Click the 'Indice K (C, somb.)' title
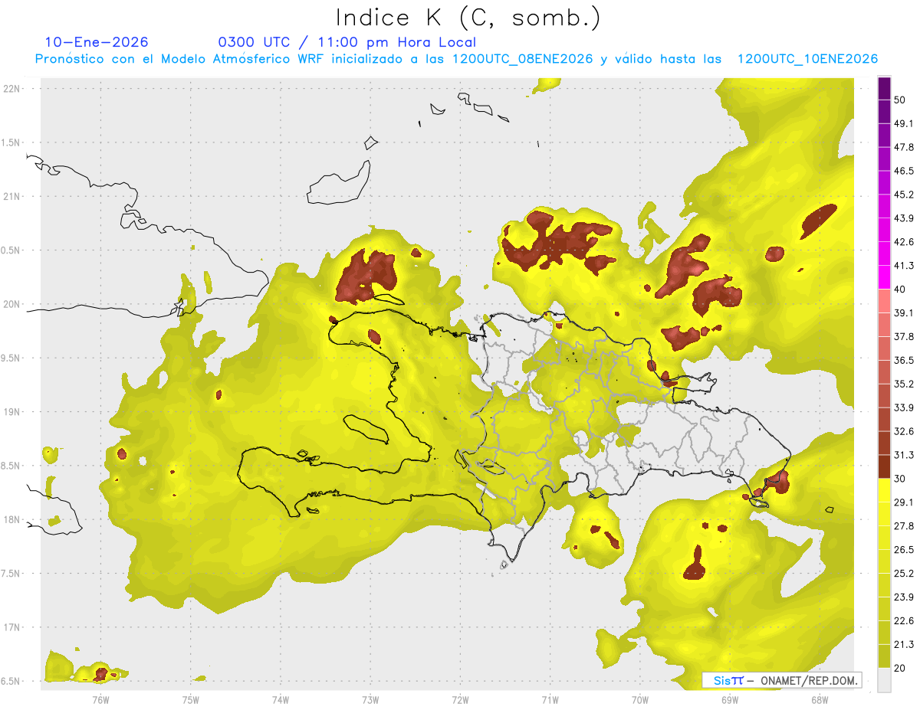 click(x=468, y=18)
